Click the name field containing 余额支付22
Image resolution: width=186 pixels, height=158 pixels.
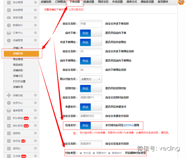tap(91, 116)
